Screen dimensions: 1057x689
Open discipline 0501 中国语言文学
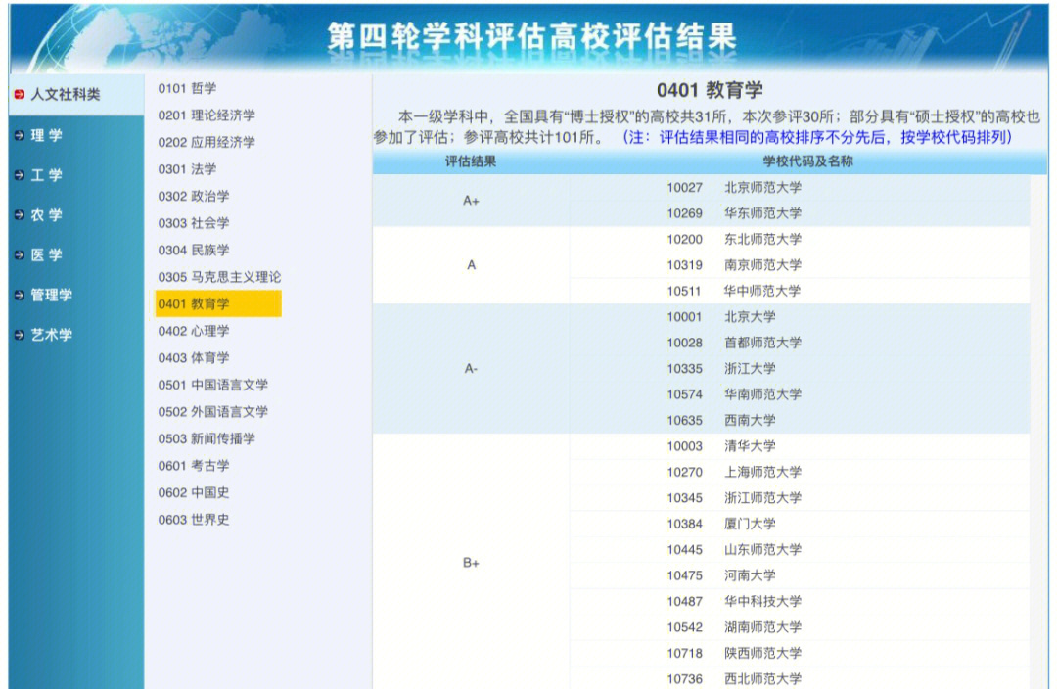coord(213,385)
